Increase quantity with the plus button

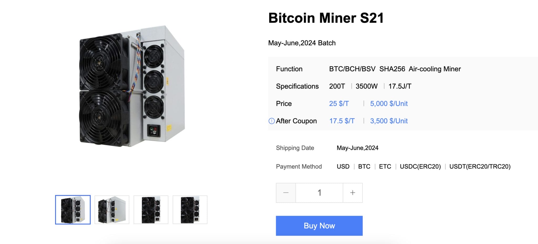click(353, 193)
